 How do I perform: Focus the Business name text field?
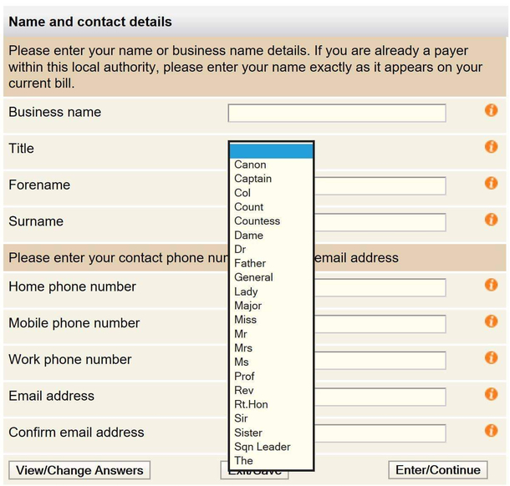click(337, 113)
